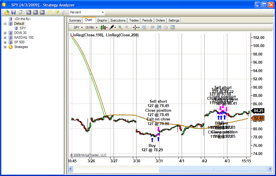276x176 pixels.
Task: Open the crosshair cursor dropdown arrow
Action: coord(139,27)
